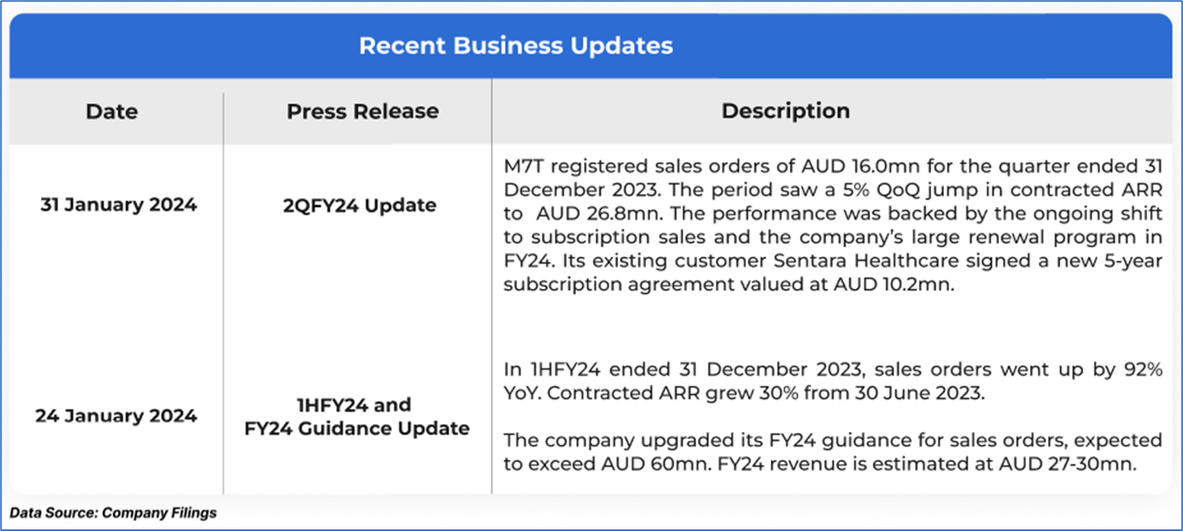Screen dimensions: 1183x531
Task: Click the 24 January 2024 date cell
Action: (116, 416)
